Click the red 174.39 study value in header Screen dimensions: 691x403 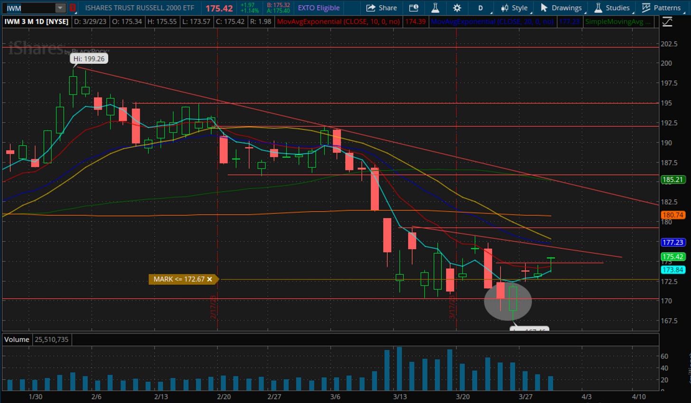pyautogui.click(x=415, y=21)
